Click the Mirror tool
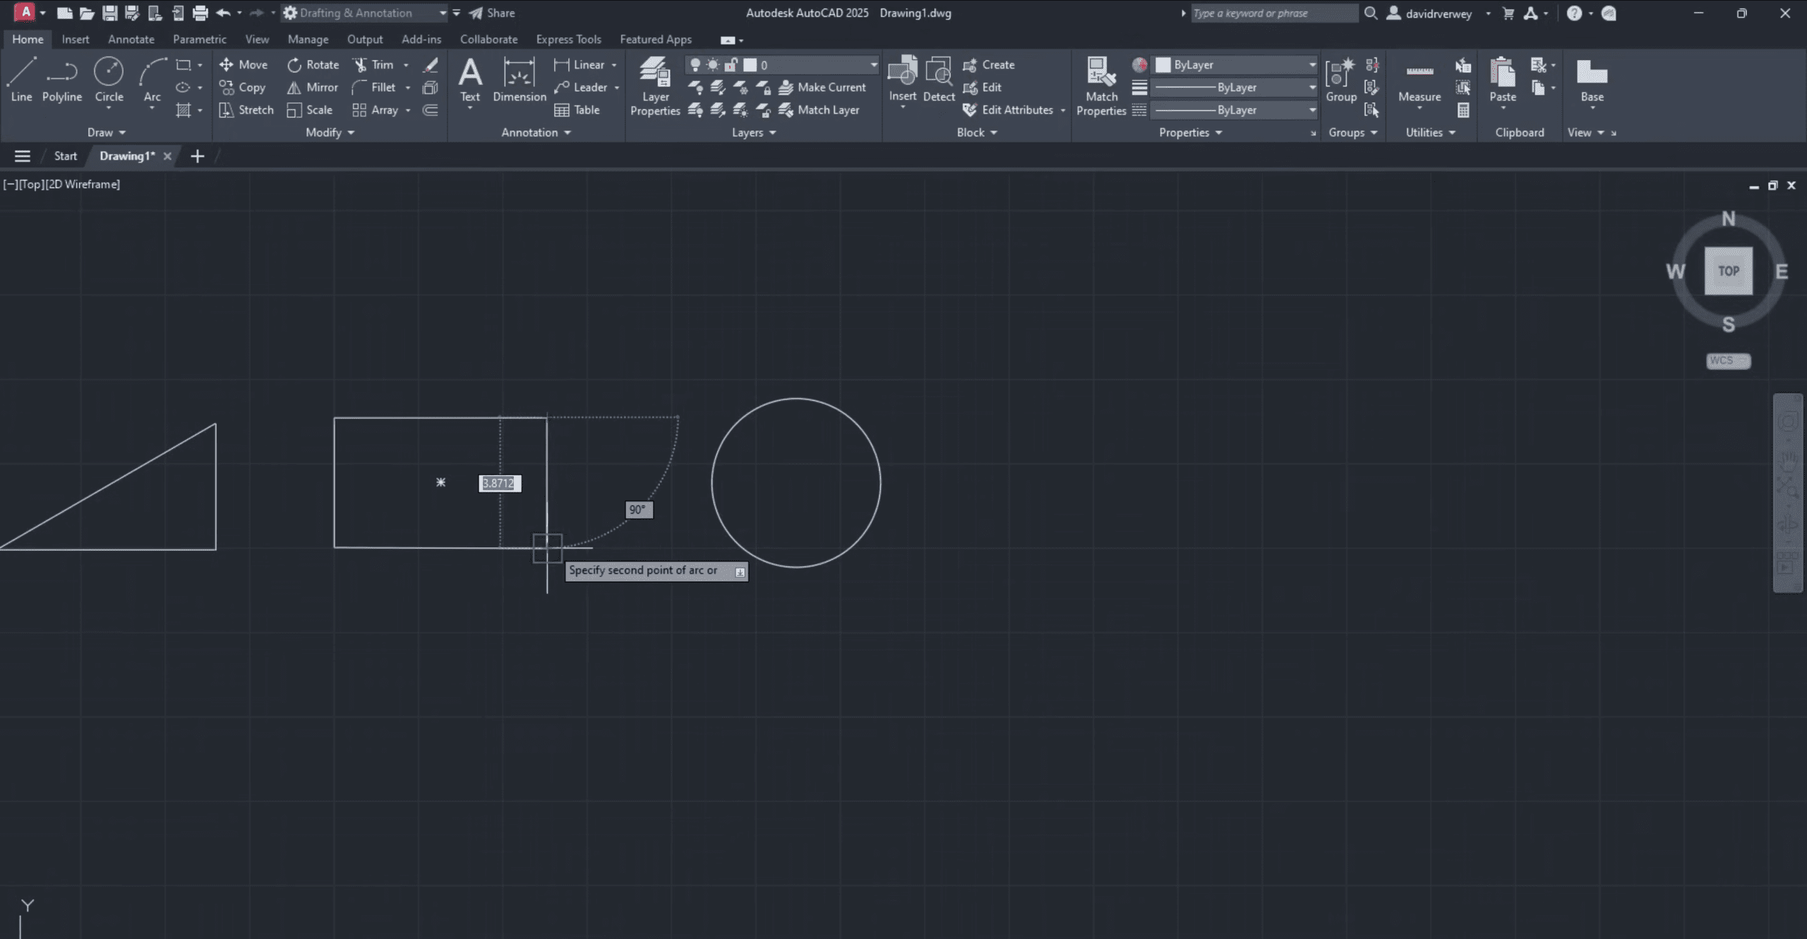The height and width of the screenshot is (939, 1807). (x=313, y=87)
